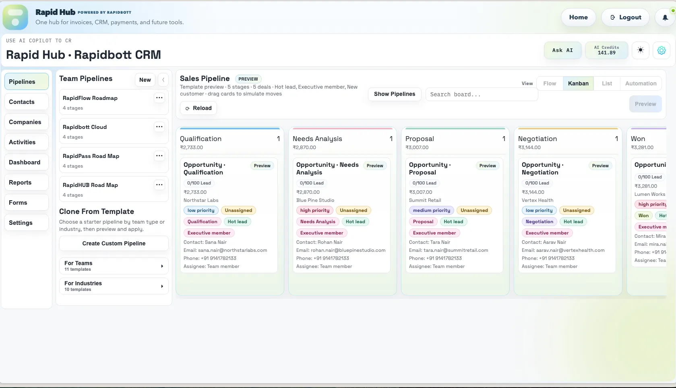
Task: Click Preview badge on Negotiation card
Action: tap(600, 166)
